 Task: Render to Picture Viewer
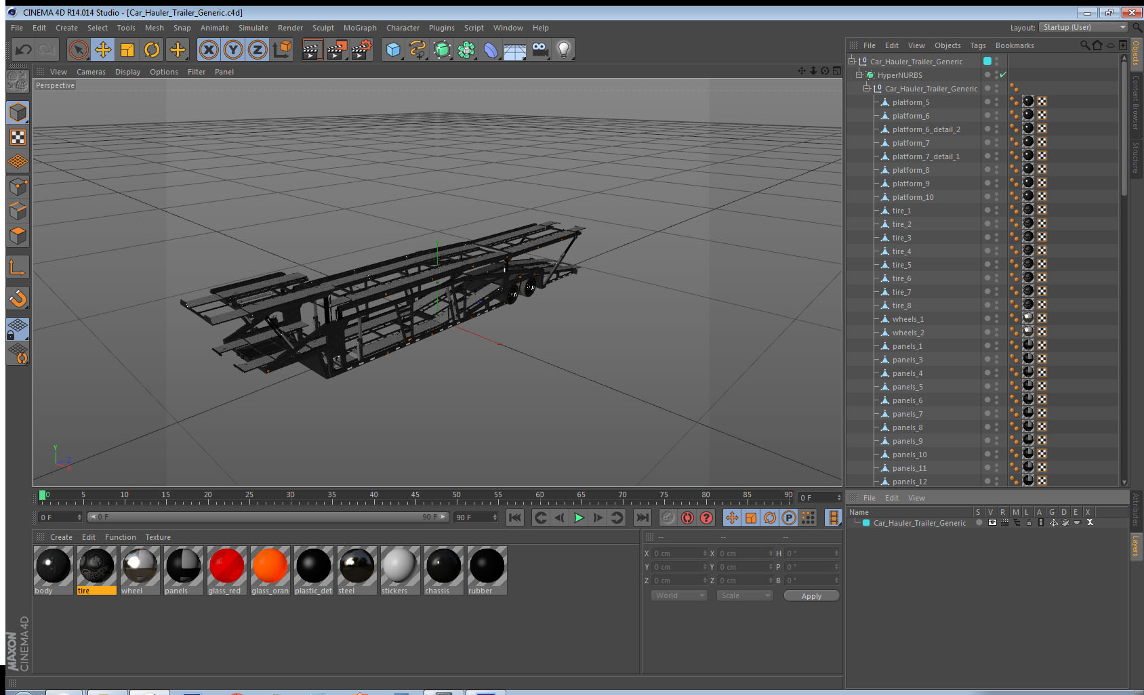click(x=337, y=49)
